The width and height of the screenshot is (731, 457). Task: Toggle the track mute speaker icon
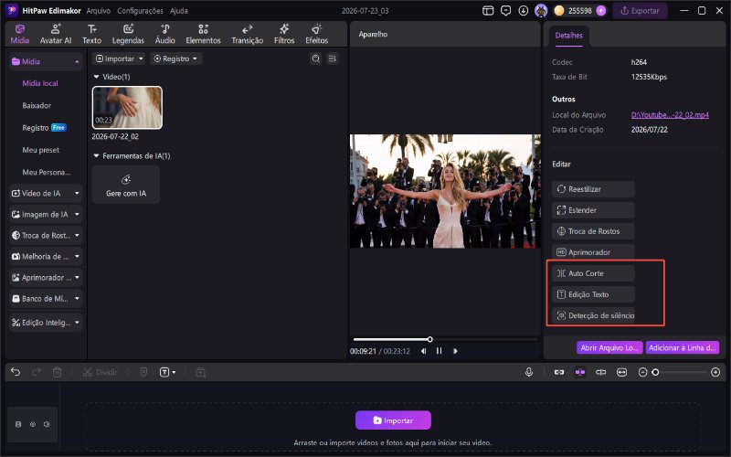[x=47, y=424]
